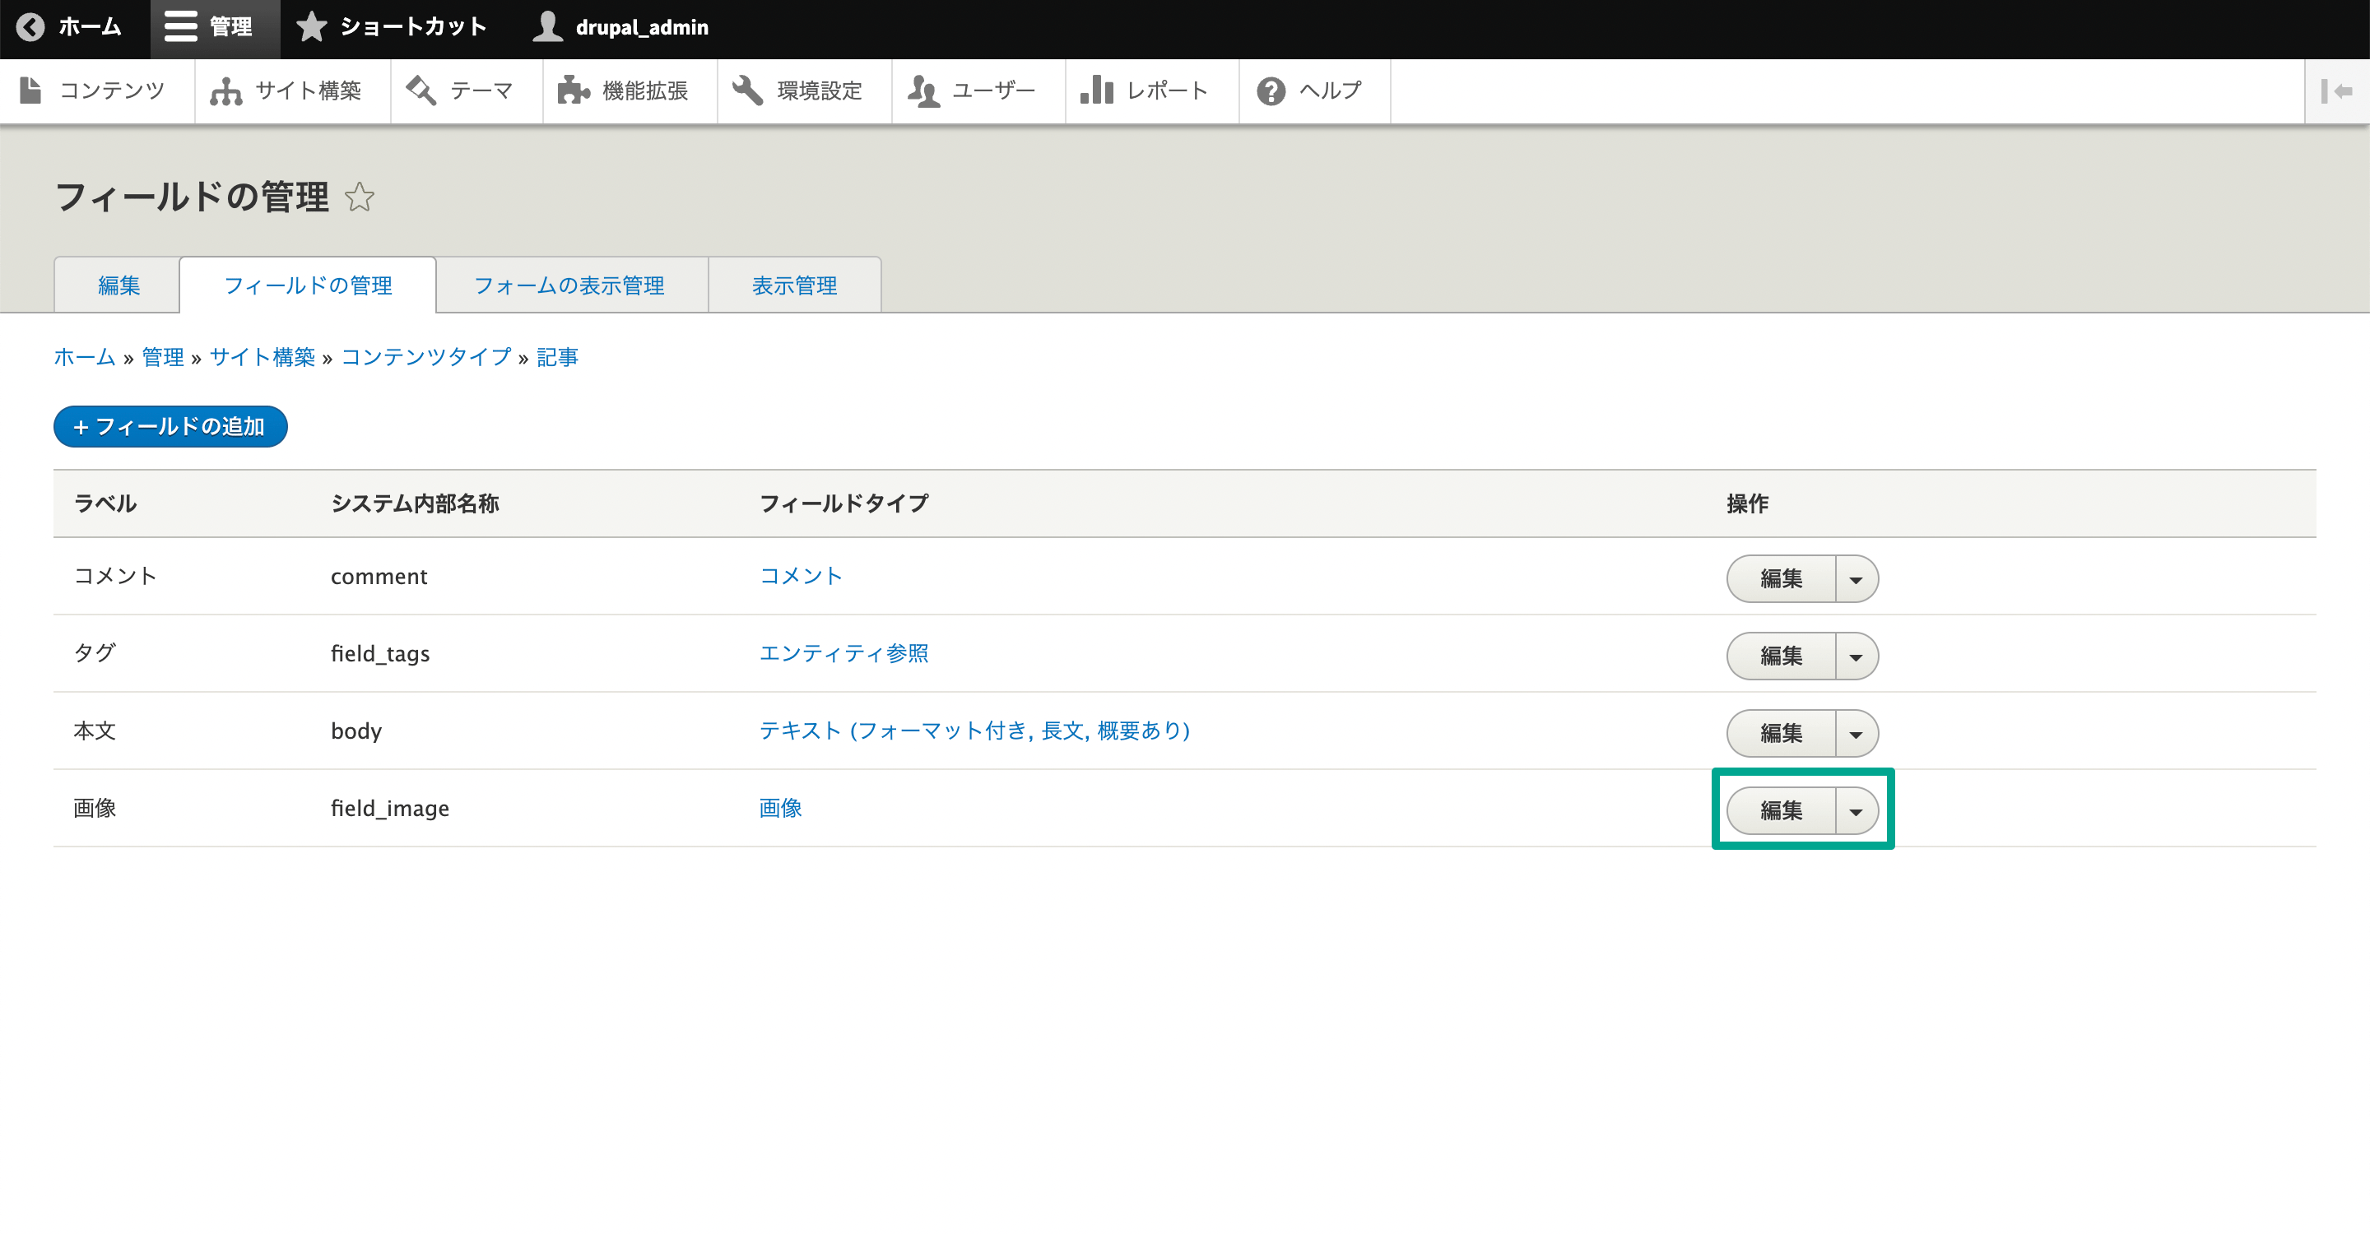The height and width of the screenshot is (1234, 2370).
Task: Click the 画像 field type link
Action: click(780, 807)
